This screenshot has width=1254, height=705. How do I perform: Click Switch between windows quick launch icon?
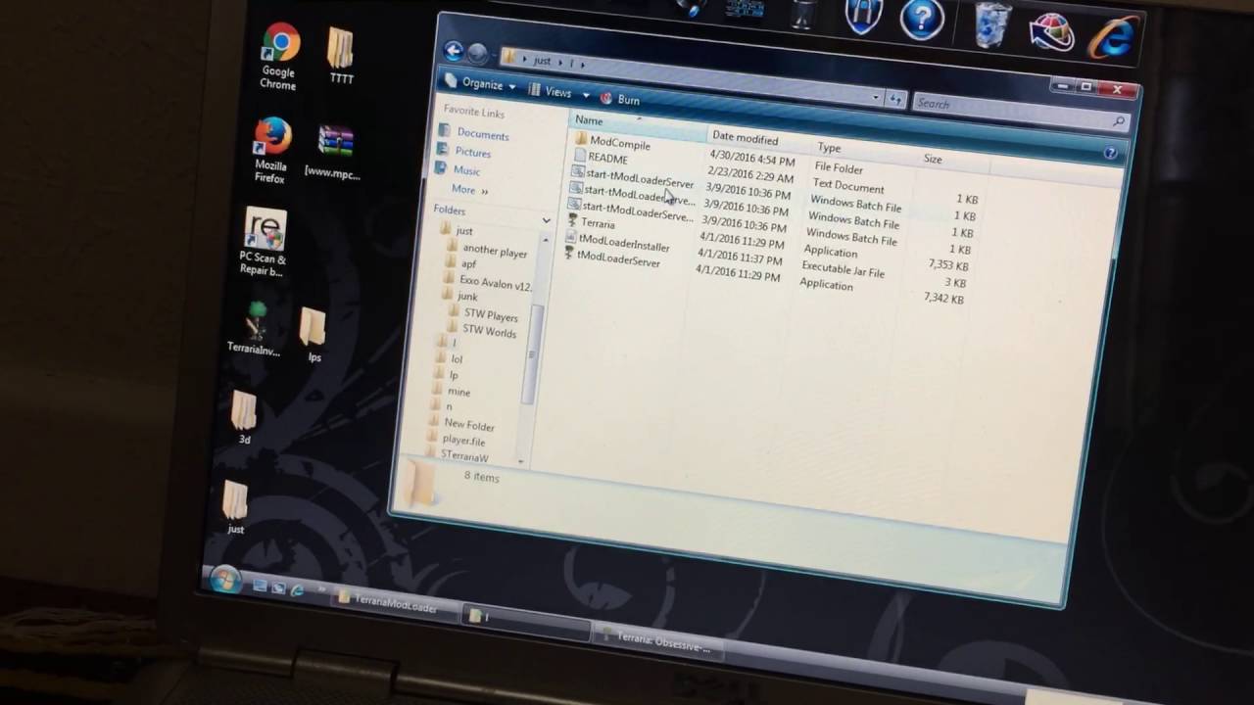click(x=278, y=587)
